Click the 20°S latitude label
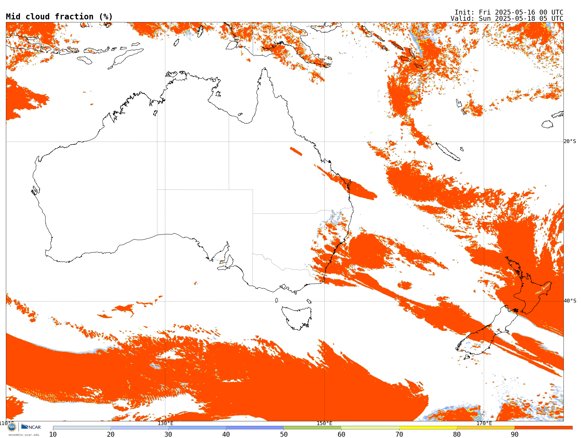The height and width of the screenshot is (438, 581). (570, 141)
